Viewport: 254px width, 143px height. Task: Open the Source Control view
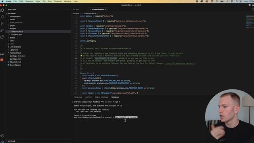point(2,23)
